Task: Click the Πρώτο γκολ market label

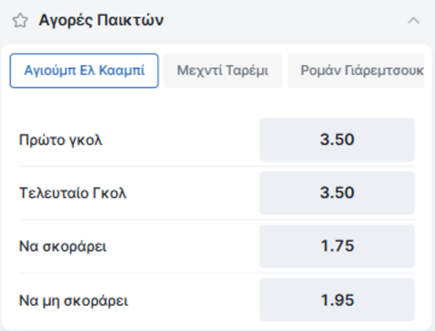Action: [61, 140]
